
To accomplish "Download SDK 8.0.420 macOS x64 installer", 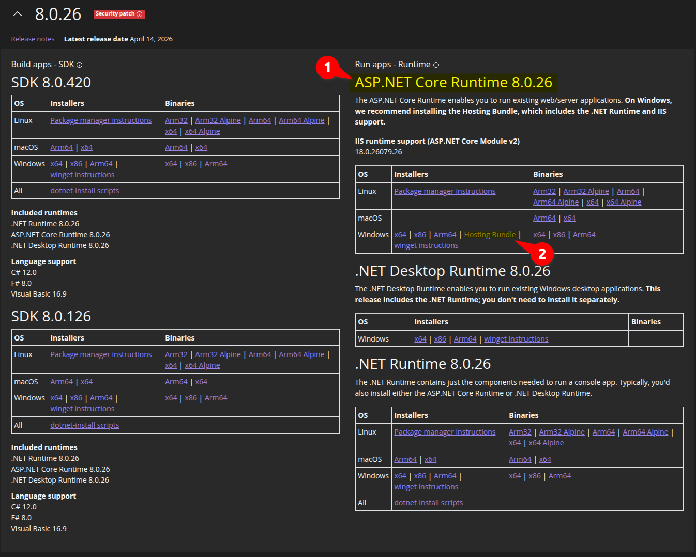I will click(x=86, y=147).
